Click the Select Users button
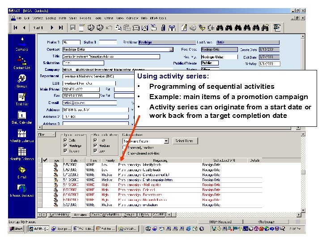This screenshot has width=322, height=242. click(x=185, y=141)
